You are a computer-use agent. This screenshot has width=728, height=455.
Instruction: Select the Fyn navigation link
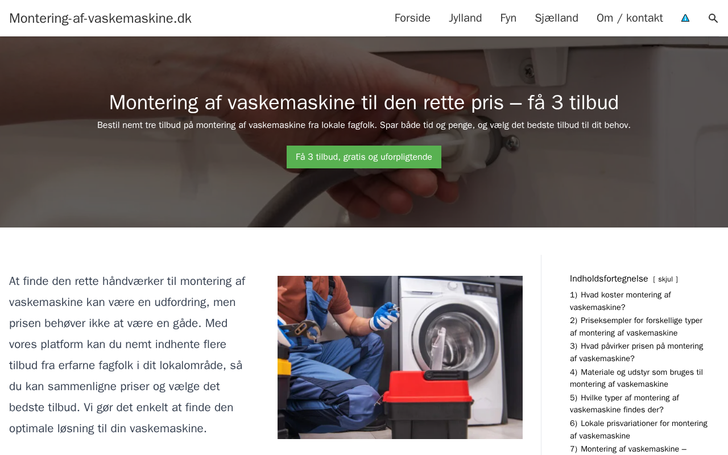point(508,18)
